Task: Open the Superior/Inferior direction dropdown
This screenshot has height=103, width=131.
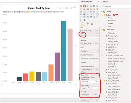Action: (85, 88)
